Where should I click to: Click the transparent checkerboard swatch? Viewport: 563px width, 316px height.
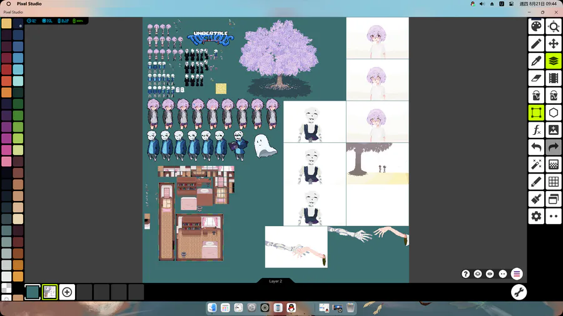6,287
